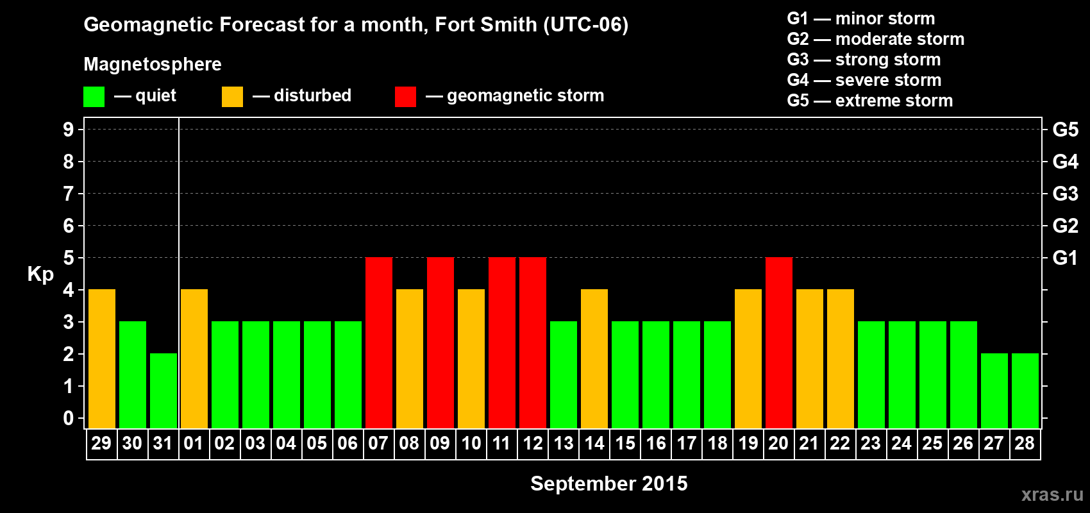Click the red storm bar for day 12
The height and width of the screenshot is (513, 1090).
tap(533, 343)
